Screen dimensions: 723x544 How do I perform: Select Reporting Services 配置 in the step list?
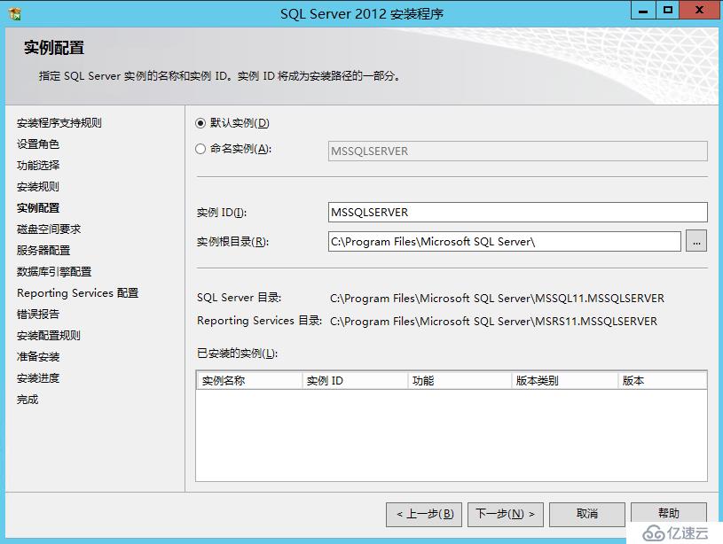[x=77, y=293]
